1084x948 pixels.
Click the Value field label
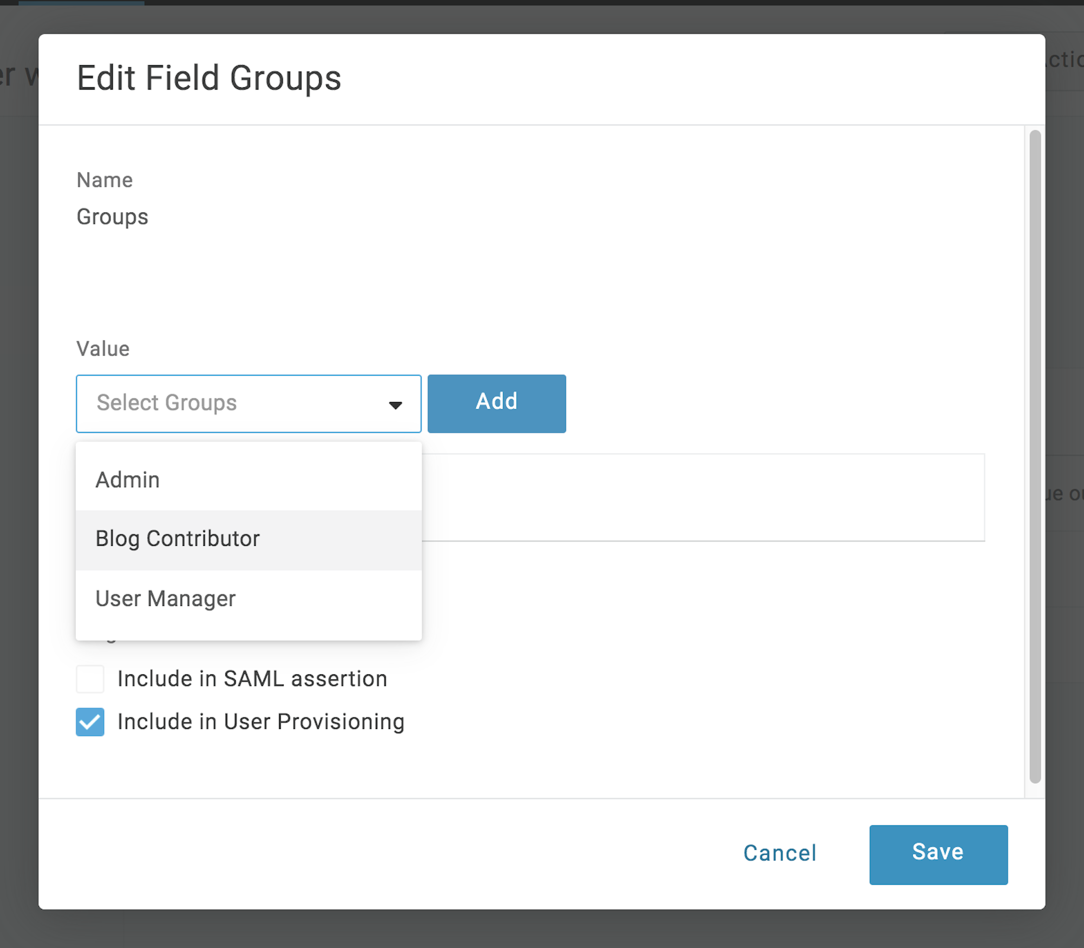click(103, 349)
